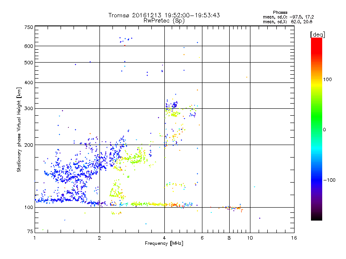Click the colorbar '-100' tick label

[x=329, y=180]
